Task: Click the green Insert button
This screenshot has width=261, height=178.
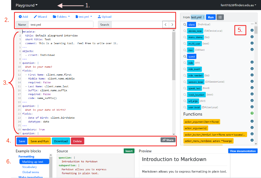Action: (129, 151)
